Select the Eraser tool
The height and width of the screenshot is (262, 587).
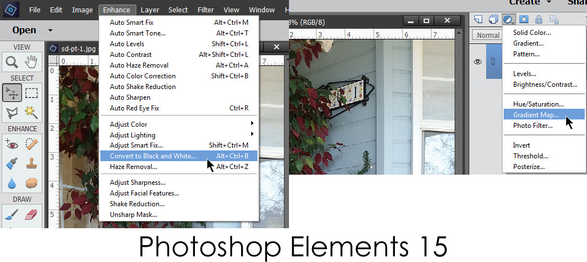click(x=31, y=215)
